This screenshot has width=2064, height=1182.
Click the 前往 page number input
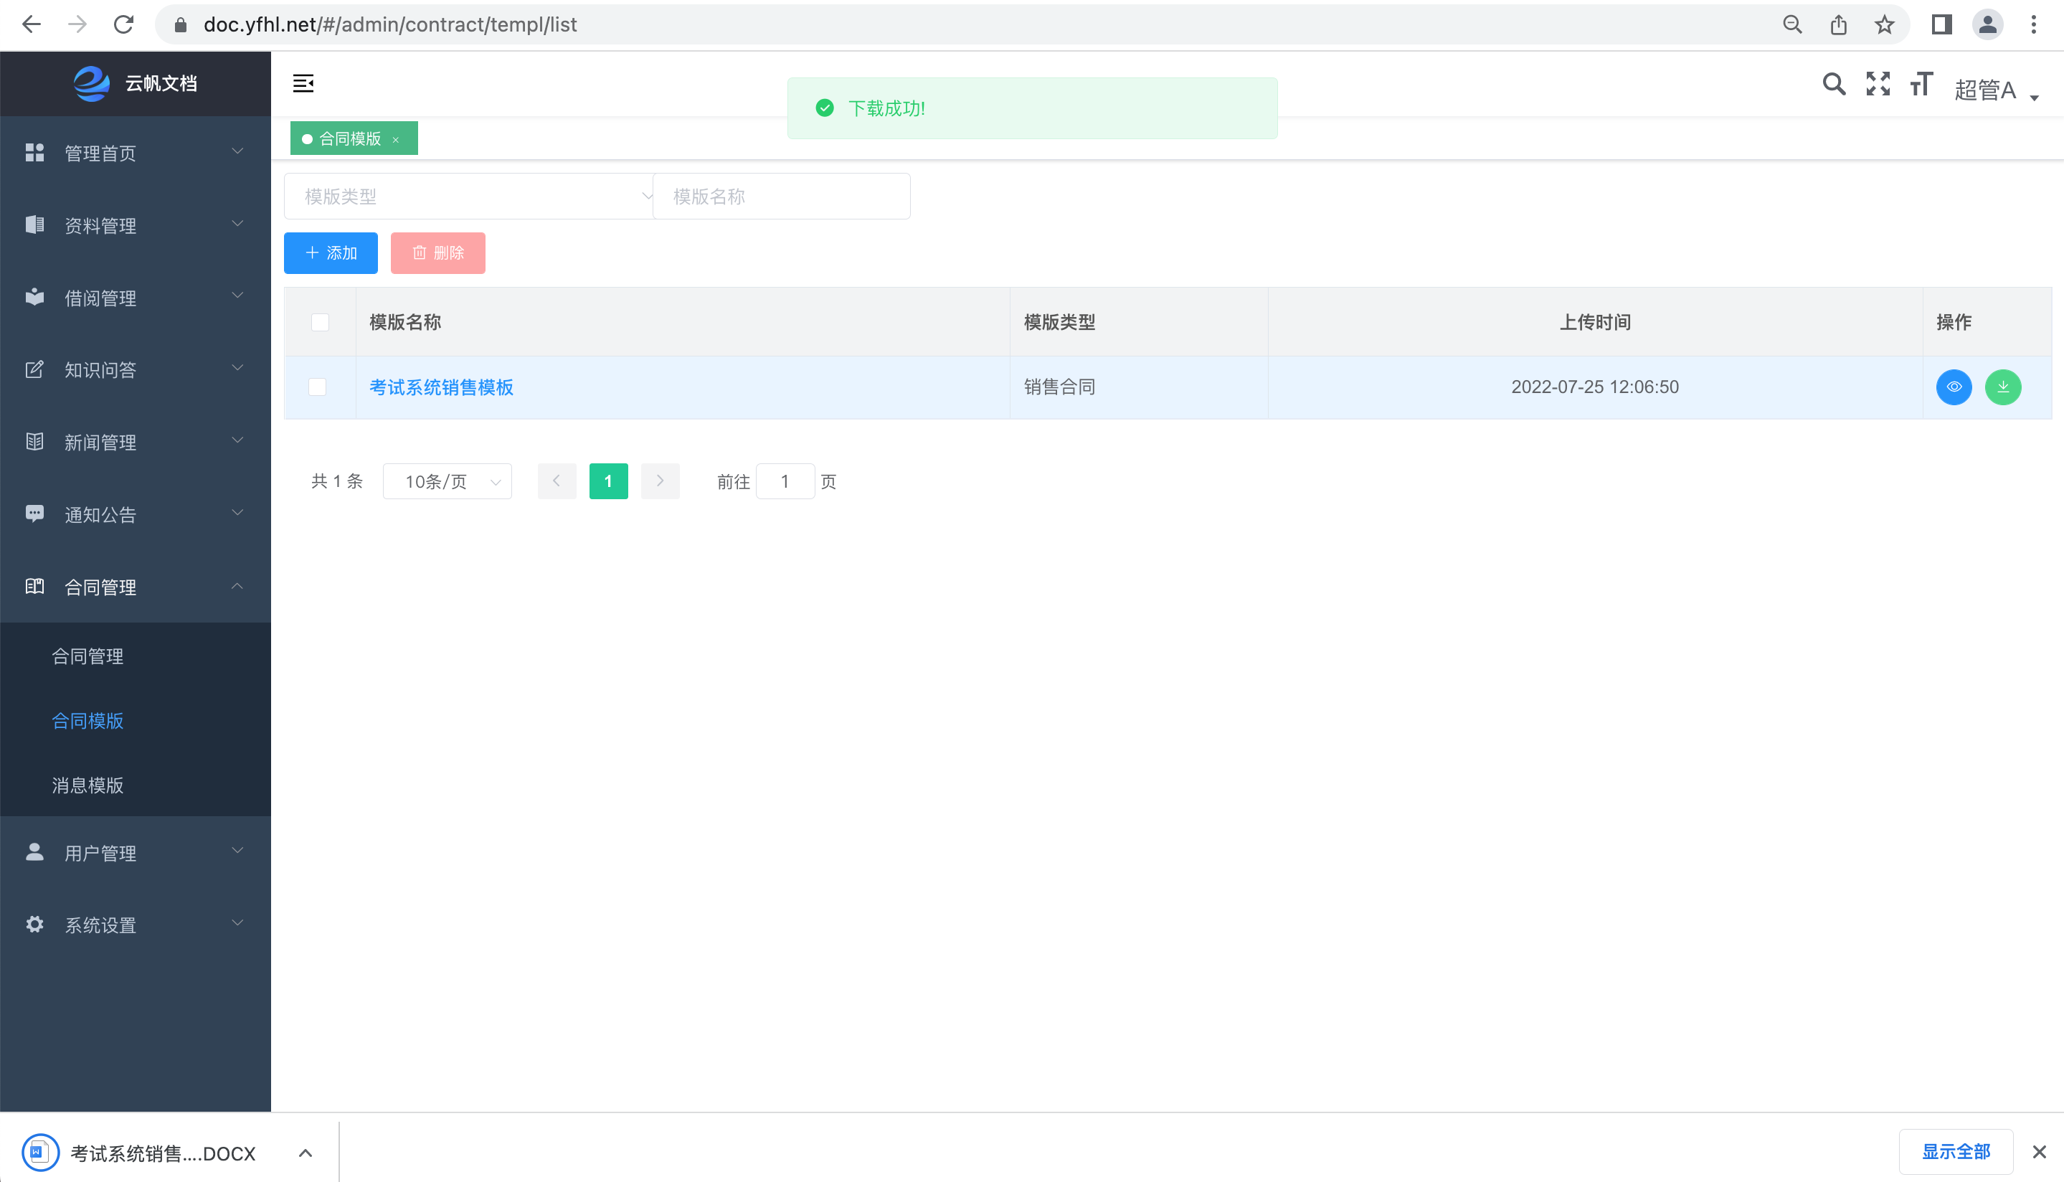click(x=785, y=481)
